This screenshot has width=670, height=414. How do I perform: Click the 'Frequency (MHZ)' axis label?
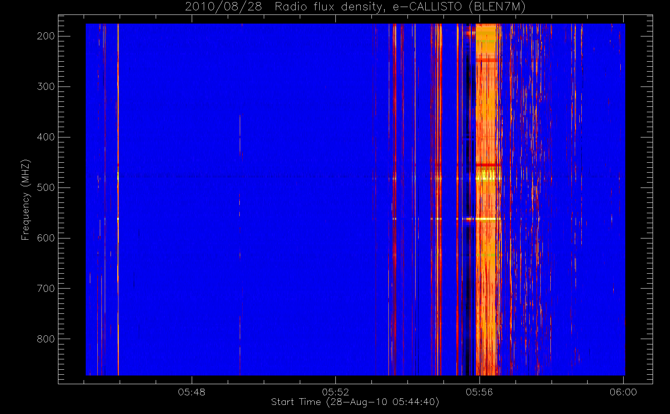pos(26,200)
